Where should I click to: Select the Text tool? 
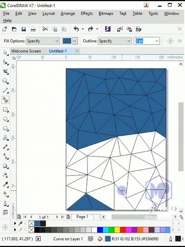[x=5, y=138]
